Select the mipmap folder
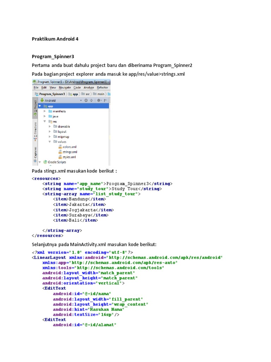271x362 pixels. click(x=64, y=137)
